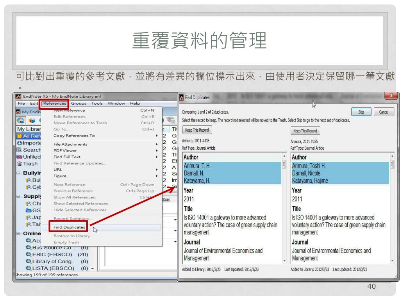Keep This Record for Arimura #336
The image size is (400, 300).
point(197,130)
